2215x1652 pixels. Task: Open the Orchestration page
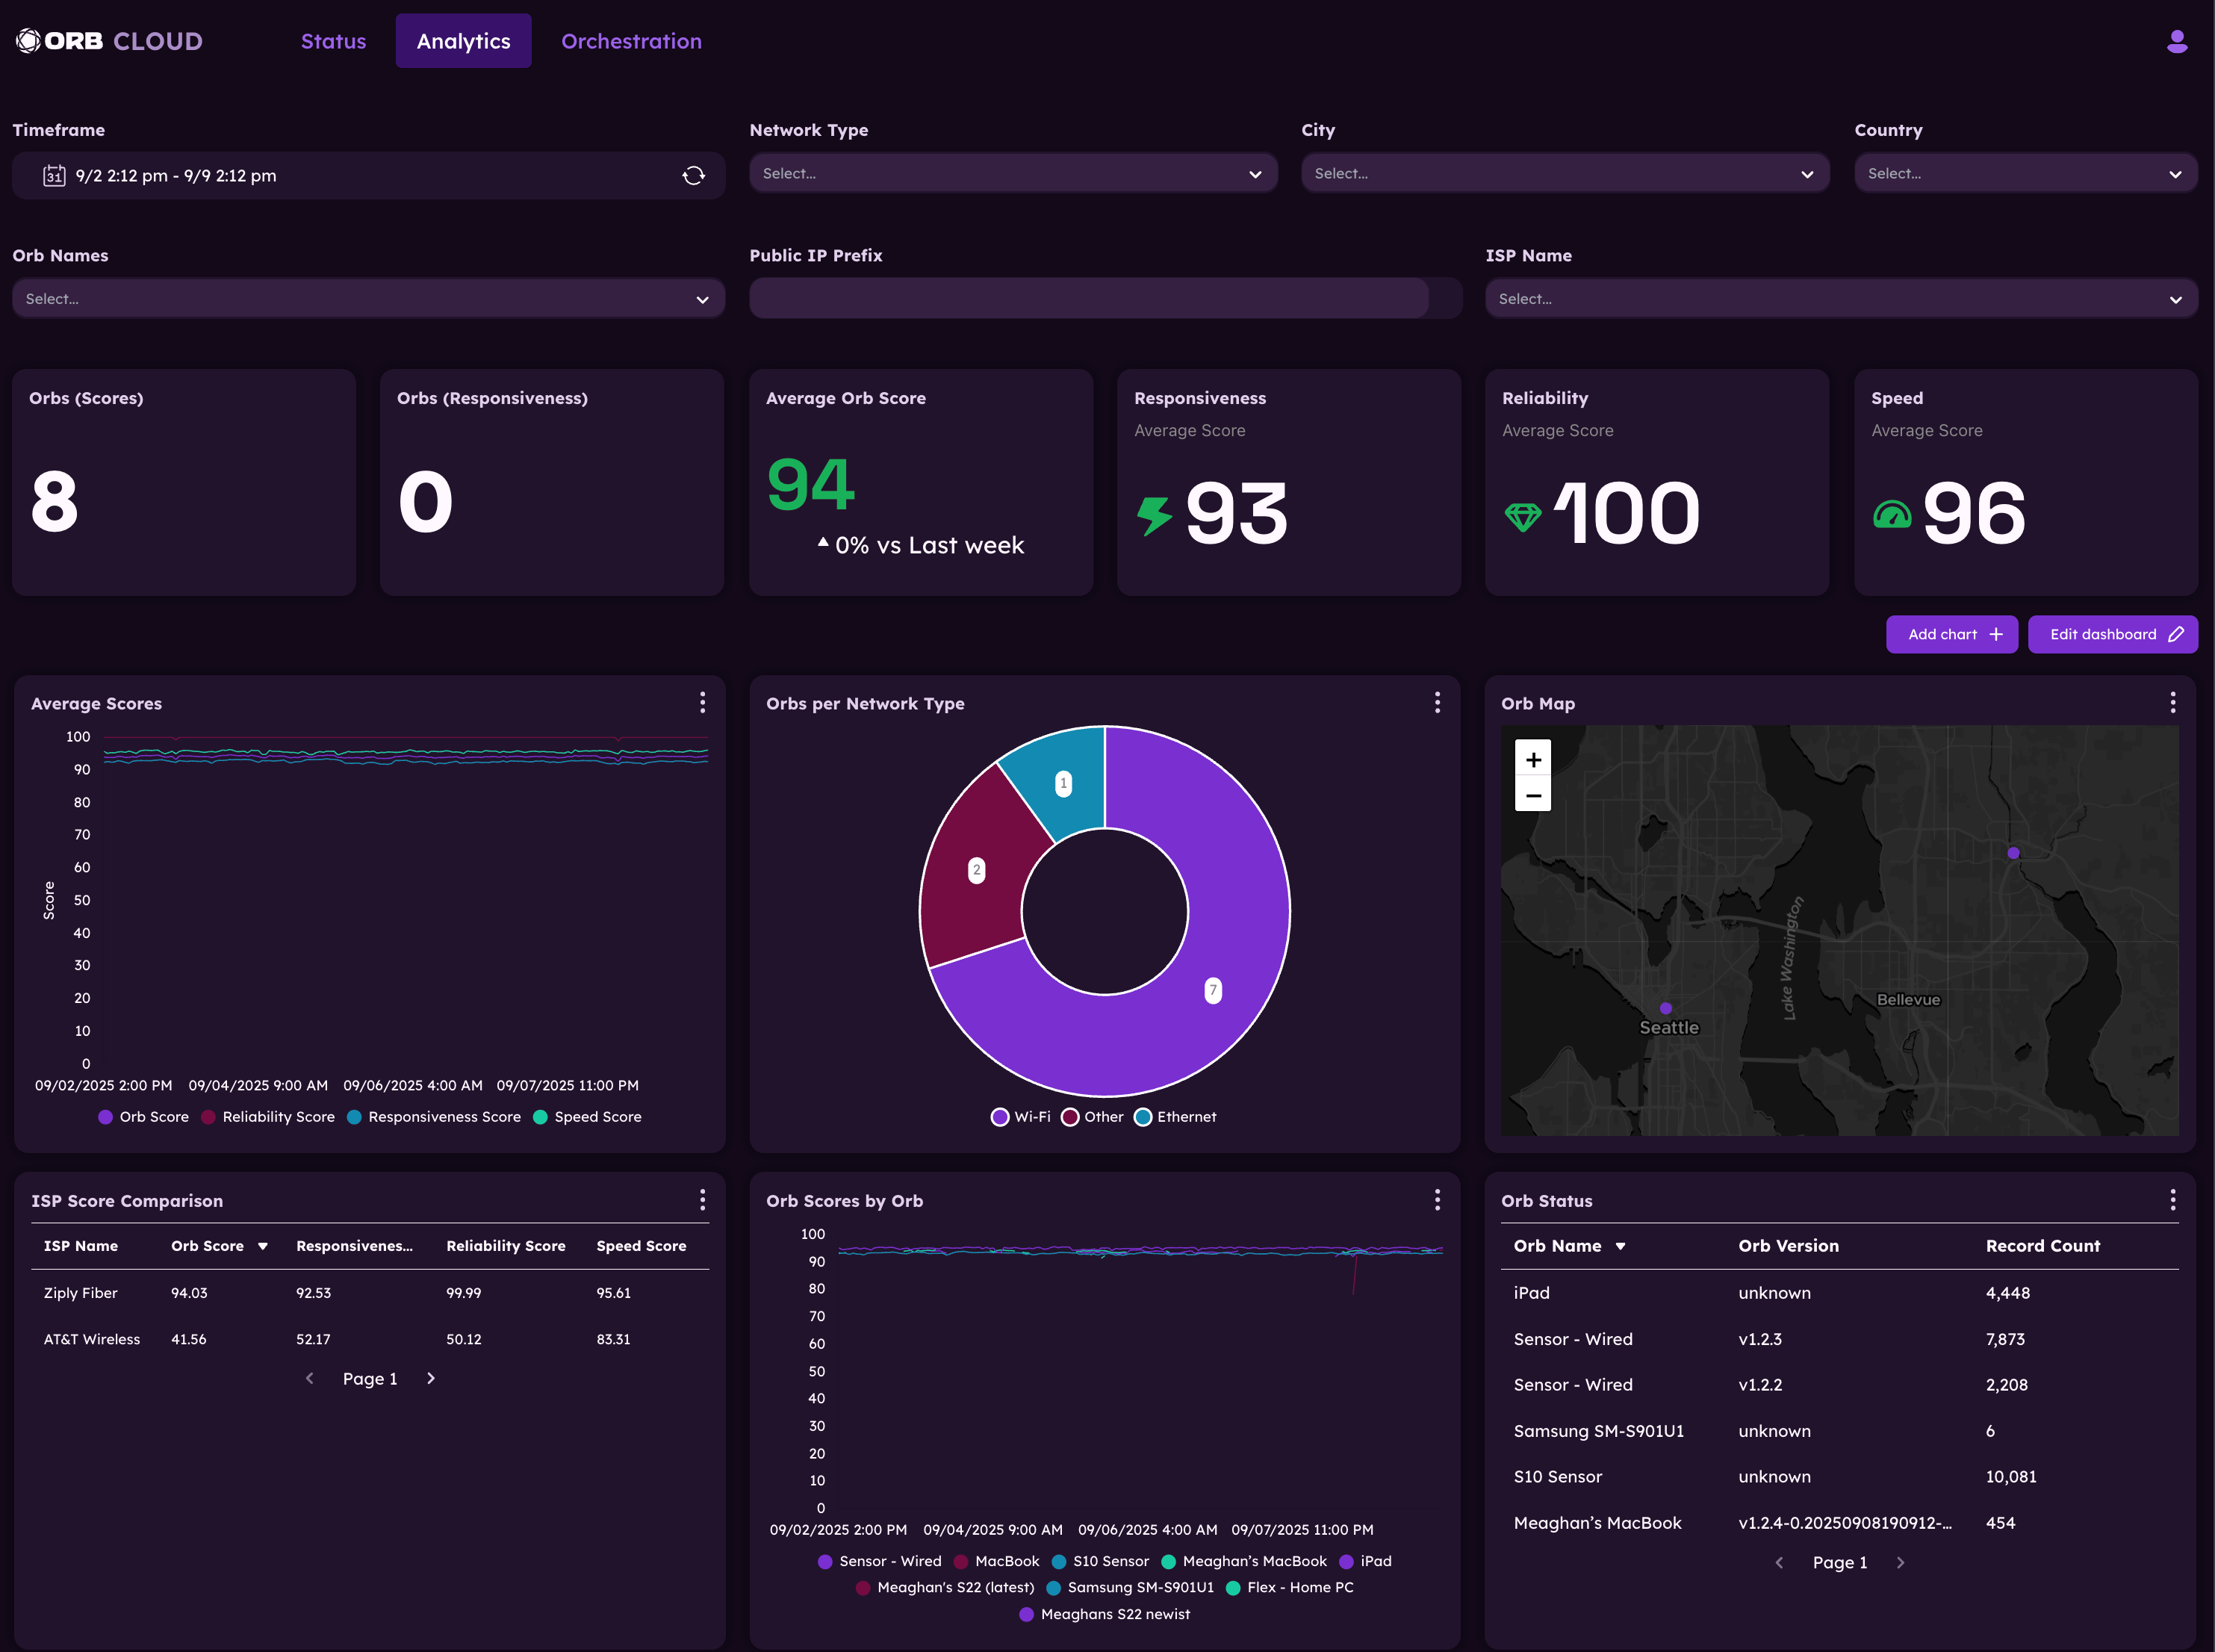click(x=631, y=41)
